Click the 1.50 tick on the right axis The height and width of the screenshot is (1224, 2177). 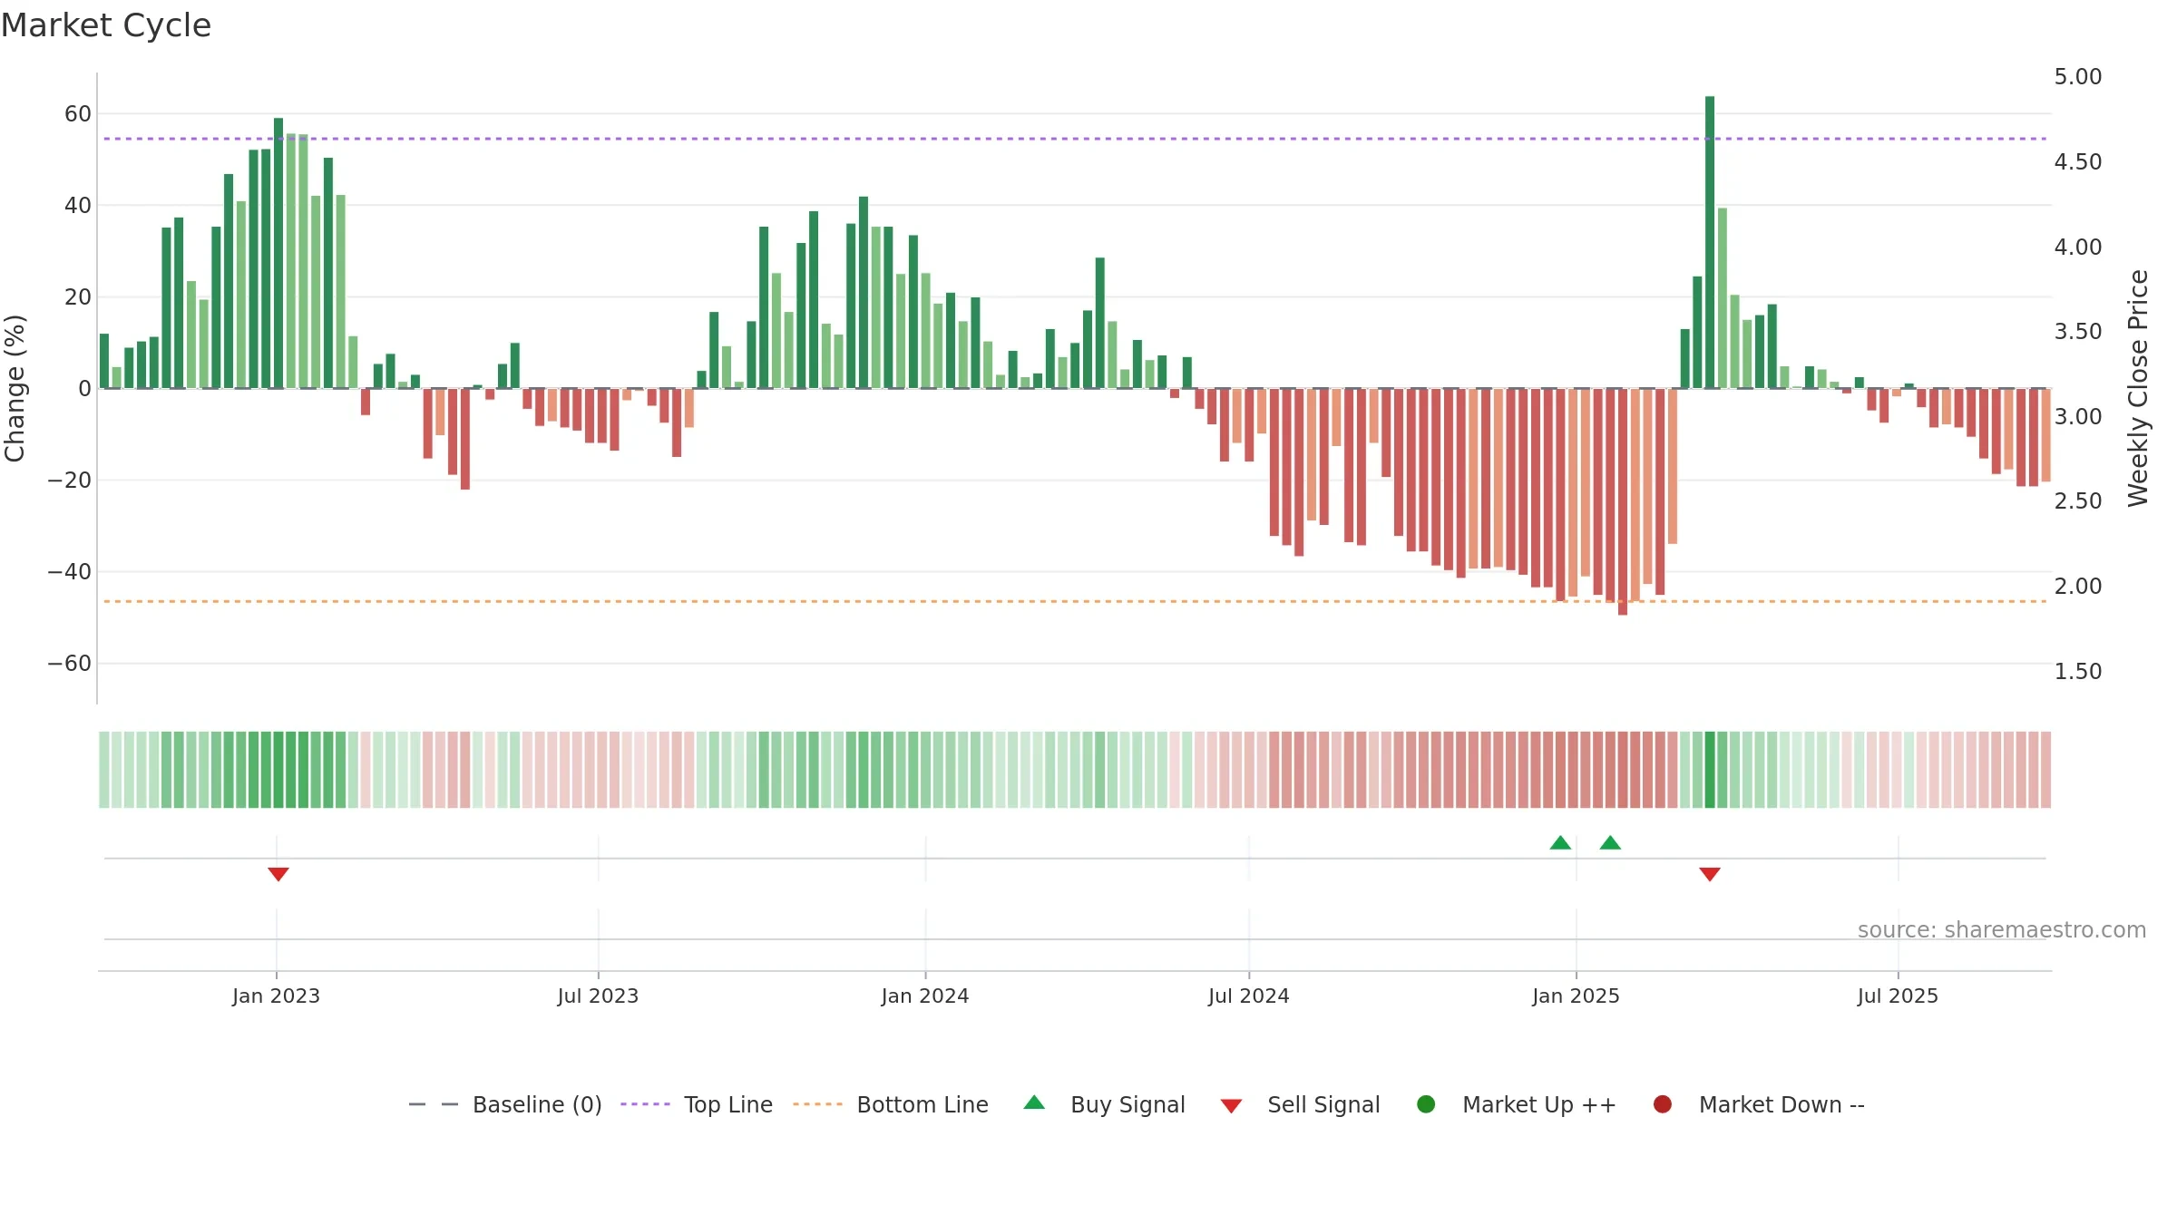[x=2078, y=671]
